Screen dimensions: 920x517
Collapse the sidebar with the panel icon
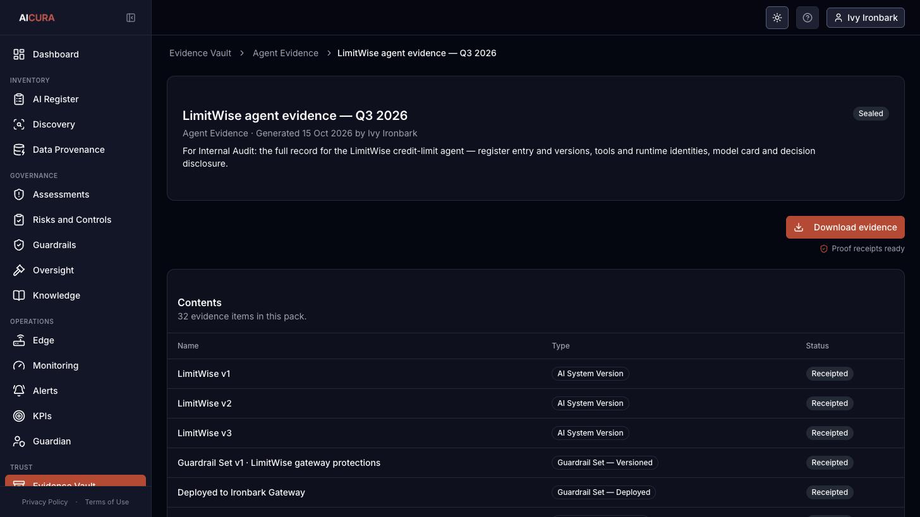pos(131,18)
